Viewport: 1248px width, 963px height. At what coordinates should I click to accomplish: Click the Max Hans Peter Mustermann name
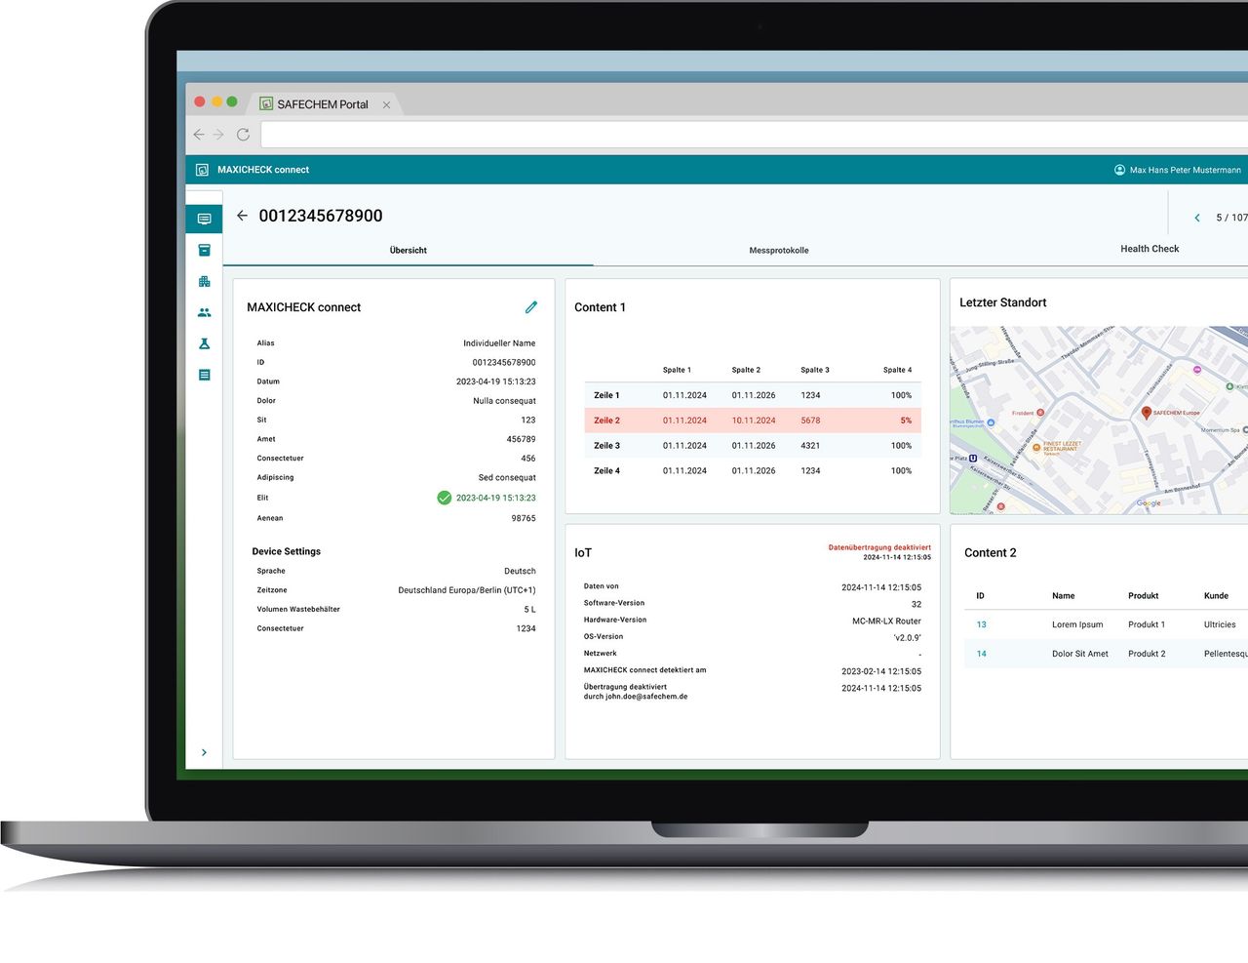pos(1185,170)
